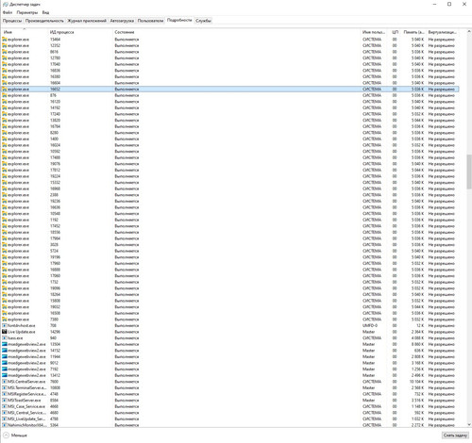Click PID 14296 of Live Update.exe
The height and width of the screenshot is (443, 472).
pos(55,332)
